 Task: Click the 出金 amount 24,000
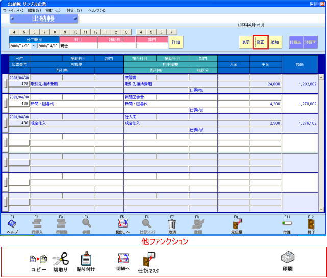(273, 84)
